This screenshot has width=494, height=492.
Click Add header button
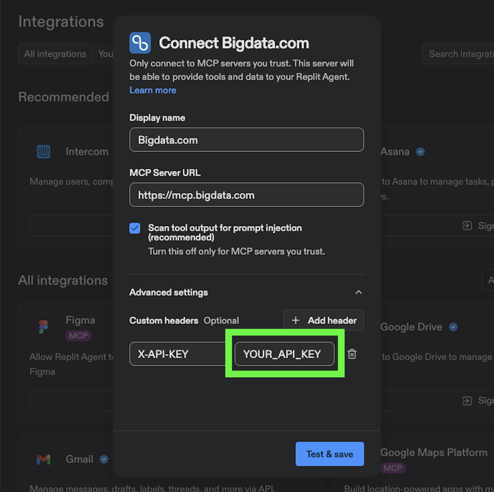tap(323, 320)
